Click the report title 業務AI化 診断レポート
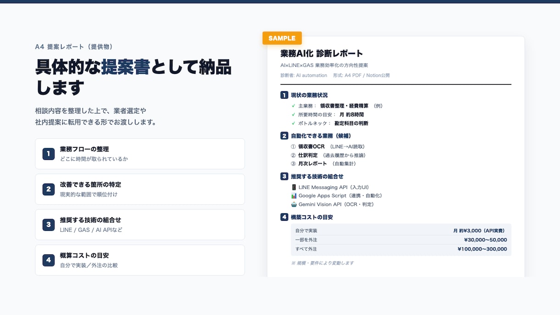 pos(322,53)
